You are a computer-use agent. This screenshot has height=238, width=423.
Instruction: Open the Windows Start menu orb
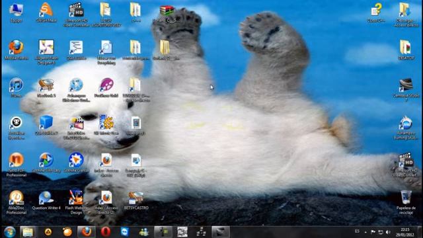10,232
